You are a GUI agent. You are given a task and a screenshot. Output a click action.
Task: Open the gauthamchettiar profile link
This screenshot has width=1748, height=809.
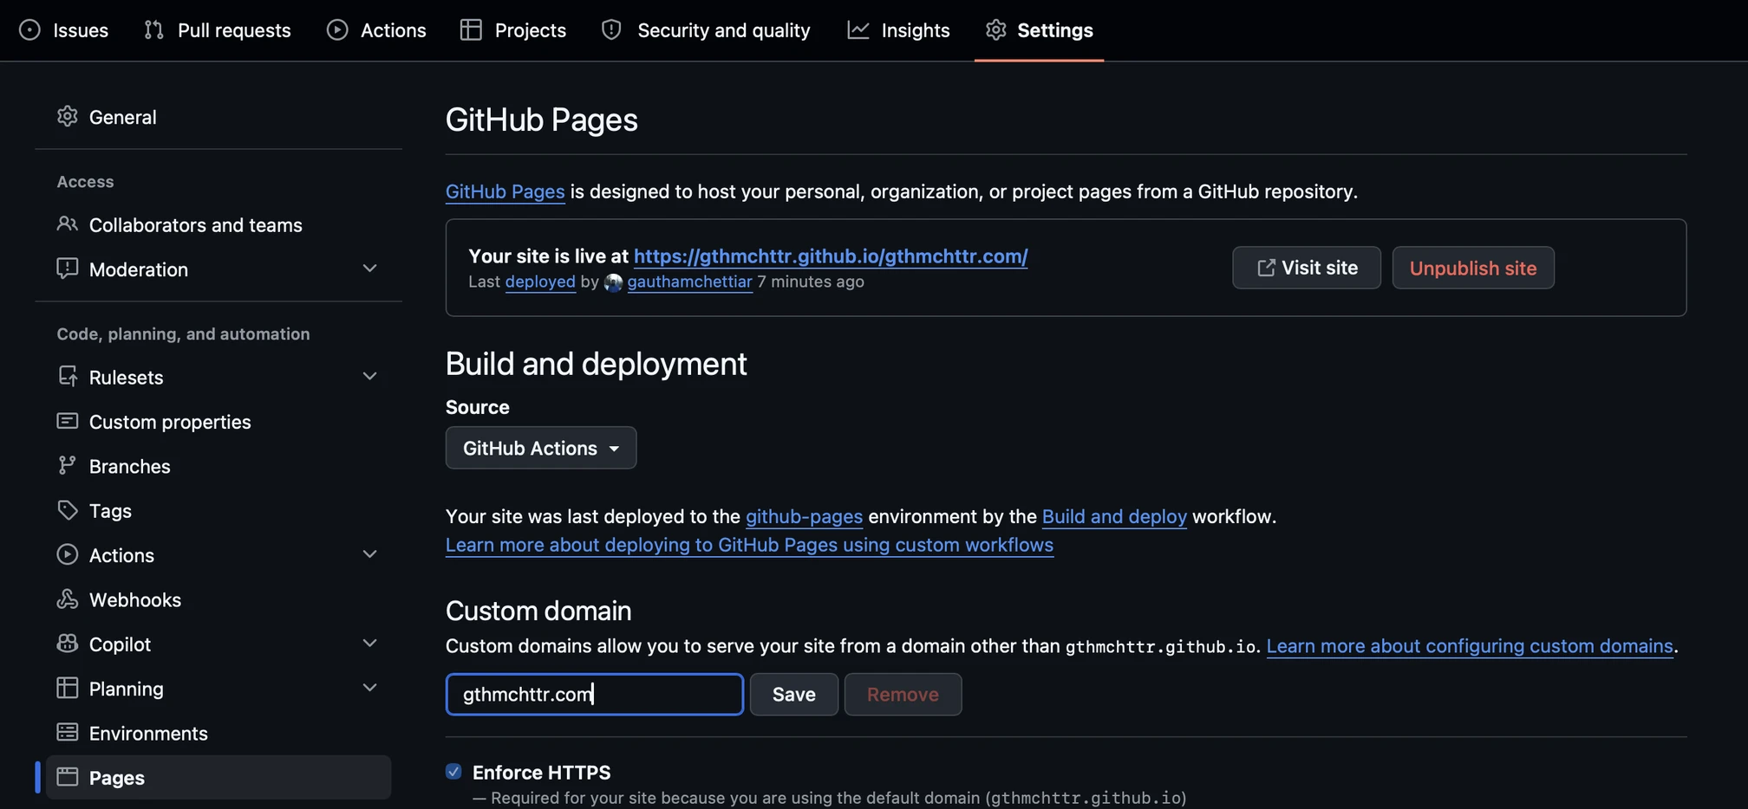coord(689,282)
